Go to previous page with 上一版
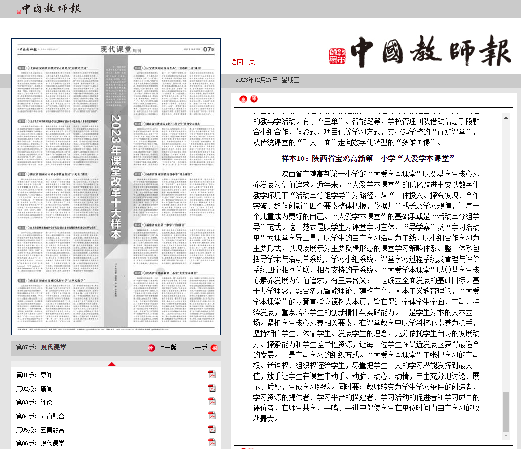This screenshot has width=521, height=449. [x=167, y=348]
